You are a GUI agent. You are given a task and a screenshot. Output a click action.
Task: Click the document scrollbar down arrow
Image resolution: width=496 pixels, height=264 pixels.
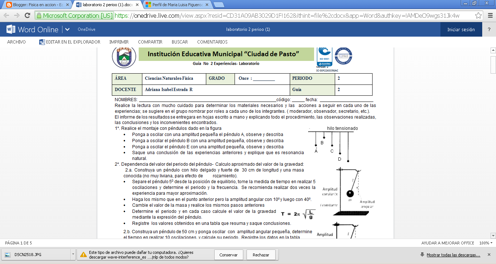[x=493, y=235]
